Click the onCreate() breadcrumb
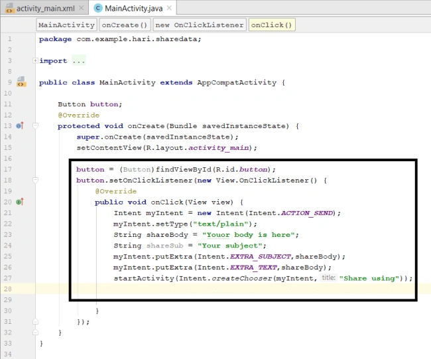The image size is (431, 359). point(125,25)
